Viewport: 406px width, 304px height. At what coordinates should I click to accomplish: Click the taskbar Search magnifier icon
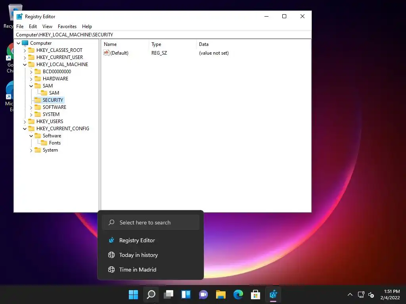(x=151, y=294)
